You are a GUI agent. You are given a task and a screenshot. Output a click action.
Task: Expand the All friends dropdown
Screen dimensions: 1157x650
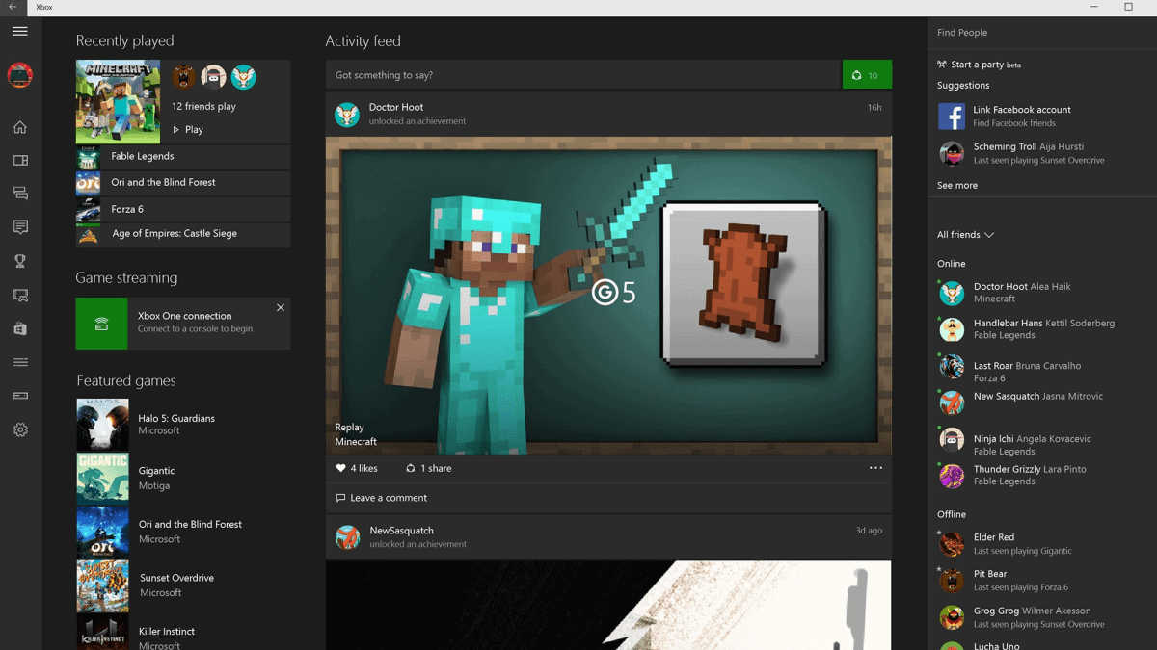965,235
